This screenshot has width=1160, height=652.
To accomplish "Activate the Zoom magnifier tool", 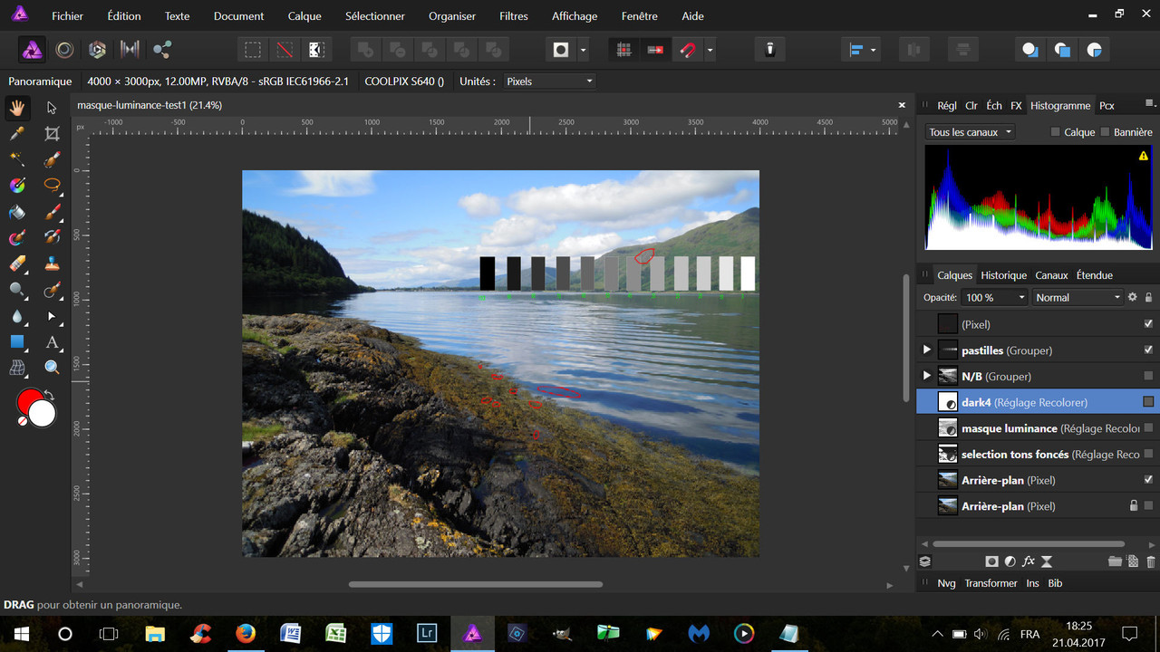I will point(52,368).
